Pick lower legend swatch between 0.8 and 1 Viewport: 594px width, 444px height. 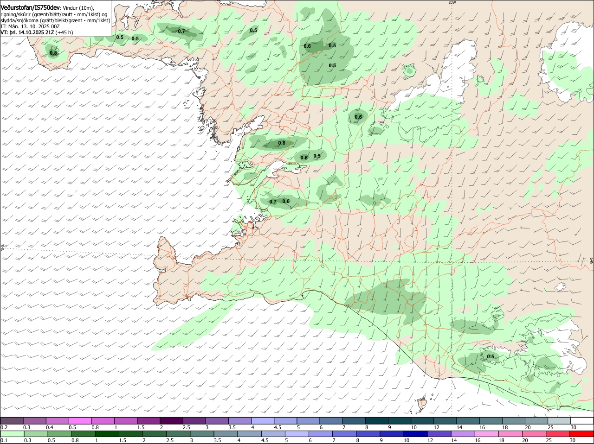(x=83, y=434)
